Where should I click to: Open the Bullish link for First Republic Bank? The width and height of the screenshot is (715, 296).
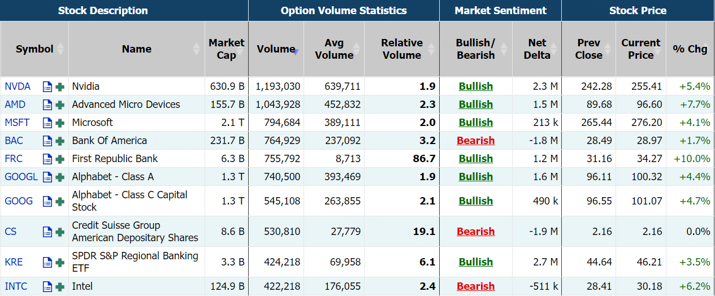475,159
